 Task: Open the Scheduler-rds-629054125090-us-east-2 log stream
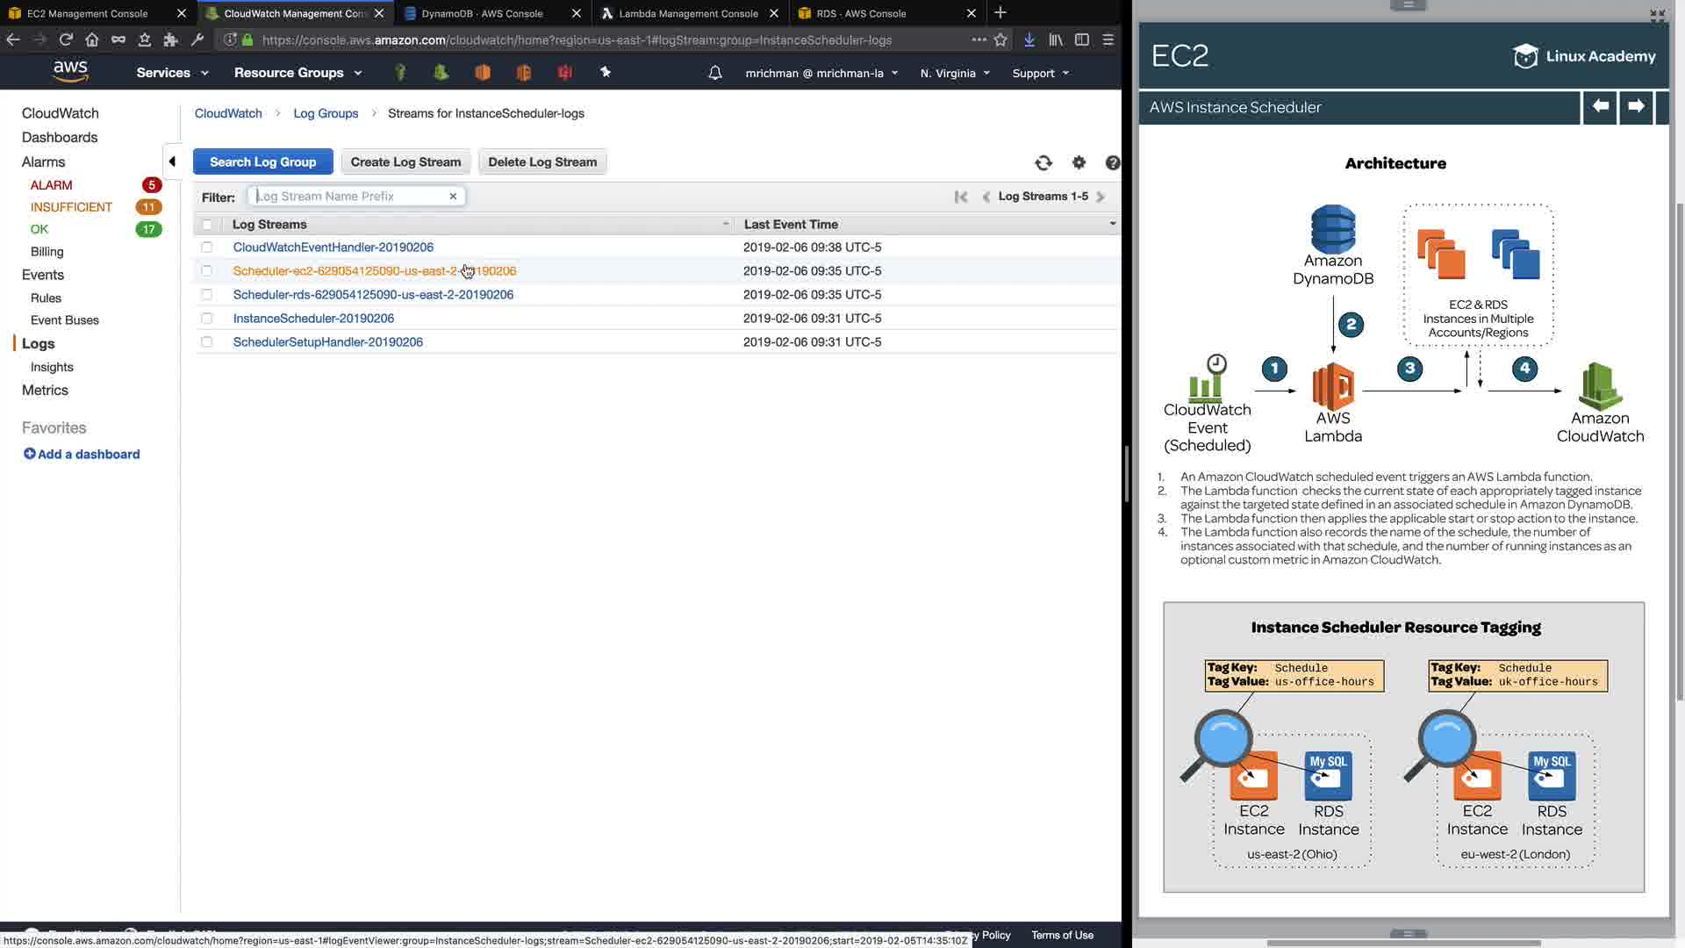[373, 295]
